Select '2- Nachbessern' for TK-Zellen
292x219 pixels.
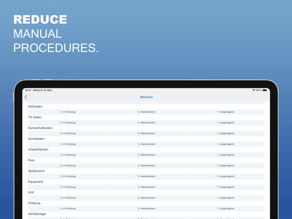point(147,123)
